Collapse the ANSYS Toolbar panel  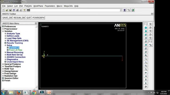(152, 14)
